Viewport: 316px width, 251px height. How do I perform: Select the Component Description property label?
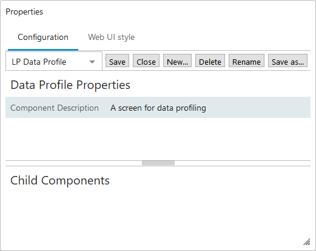(55, 108)
